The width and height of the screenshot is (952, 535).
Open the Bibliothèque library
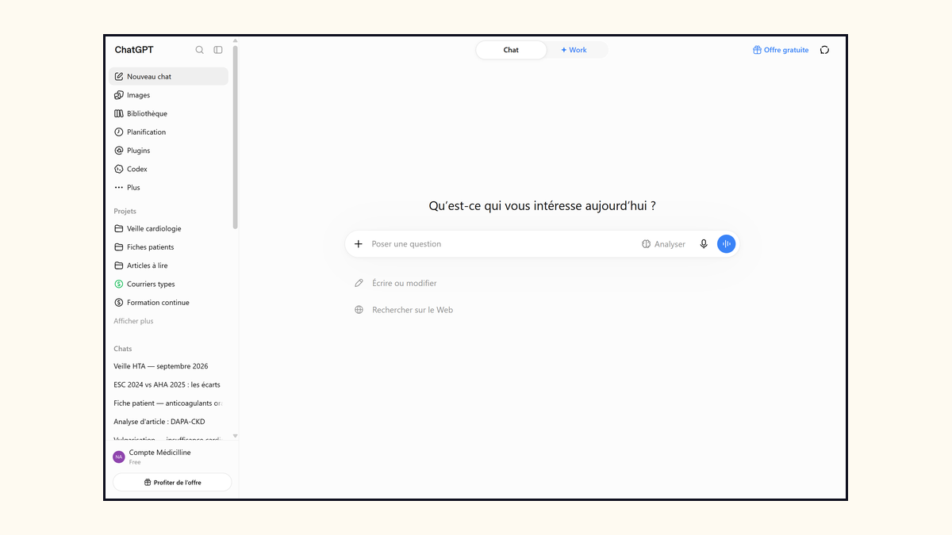tap(168, 113)
